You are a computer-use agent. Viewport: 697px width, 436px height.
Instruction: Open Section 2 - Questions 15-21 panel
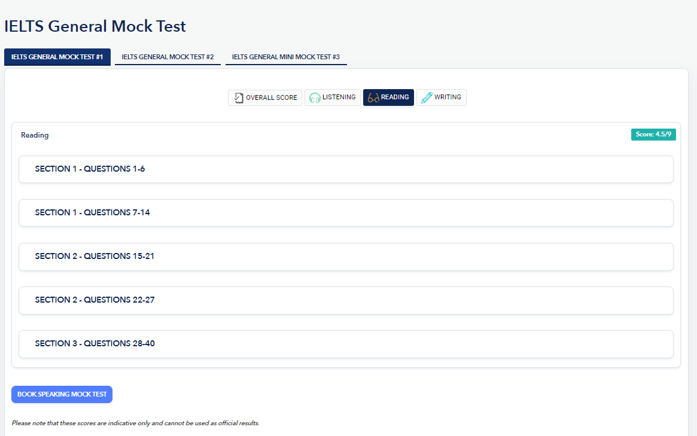(x=346, y=257)
